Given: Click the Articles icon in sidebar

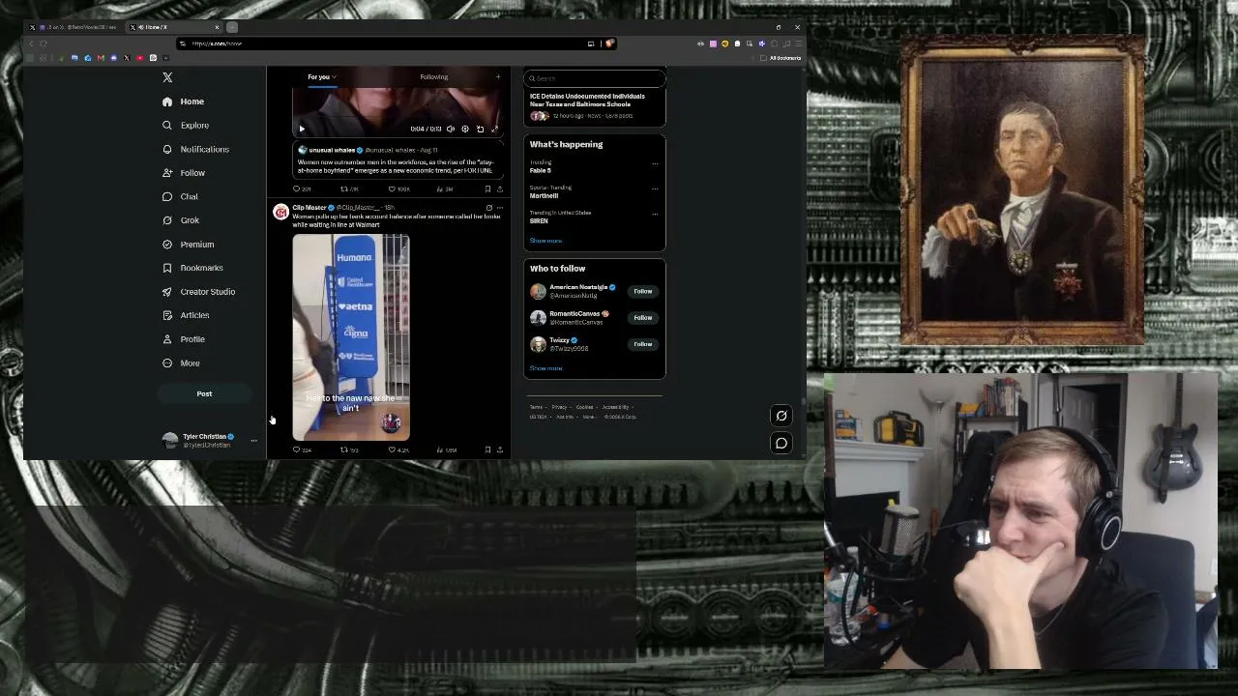Looking at the screenshot, I should coord(167,315).
